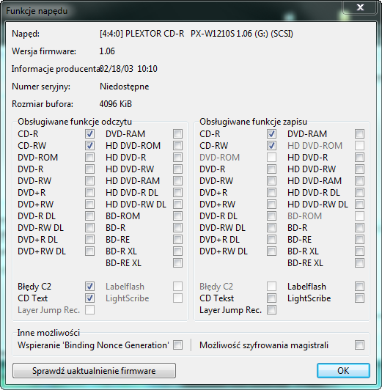Toggle BD-RE checkbox in zapisu group
This screenshot has width=382, height=390.
pyautogui.click(x=359, y=240)
